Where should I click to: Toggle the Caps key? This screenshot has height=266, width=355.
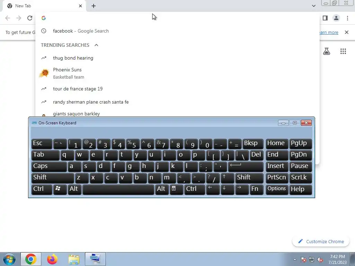(49, 167)
